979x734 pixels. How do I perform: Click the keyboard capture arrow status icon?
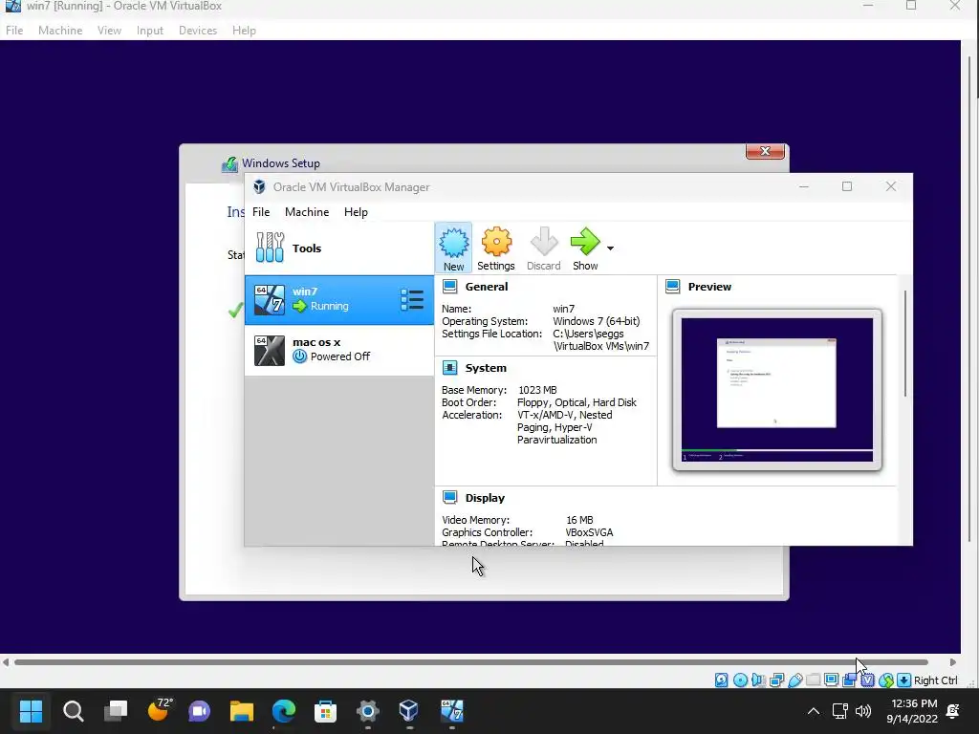pyautogui.click(x=904, y=680)
